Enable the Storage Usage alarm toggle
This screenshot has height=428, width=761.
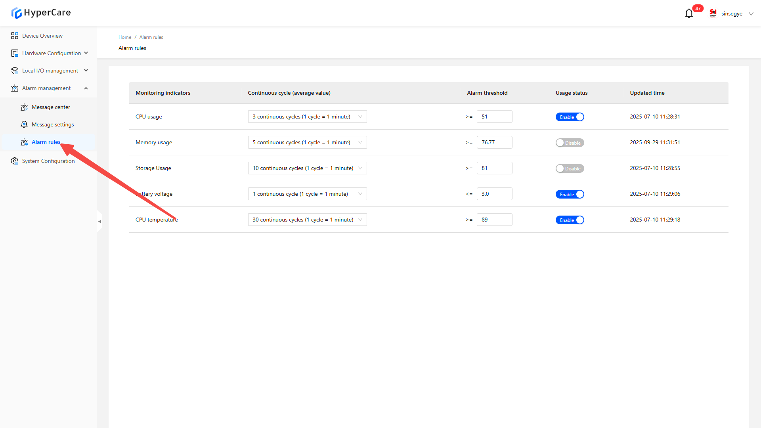pos(570,168)
